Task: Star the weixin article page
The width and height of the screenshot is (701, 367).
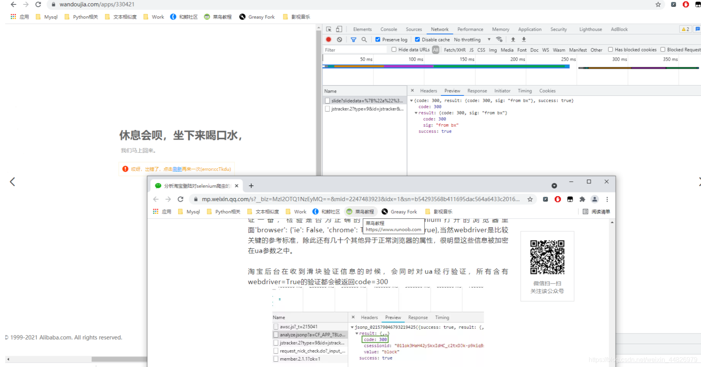Action: click(x=530, y=199)
